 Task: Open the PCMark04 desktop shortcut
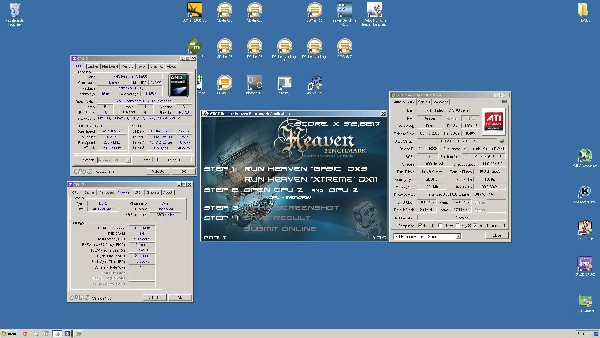225,85
